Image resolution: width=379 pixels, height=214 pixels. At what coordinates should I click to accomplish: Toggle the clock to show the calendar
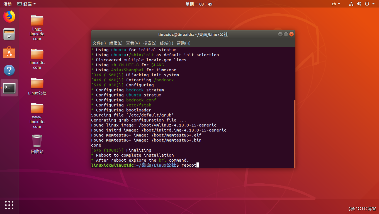coord(199,4)
